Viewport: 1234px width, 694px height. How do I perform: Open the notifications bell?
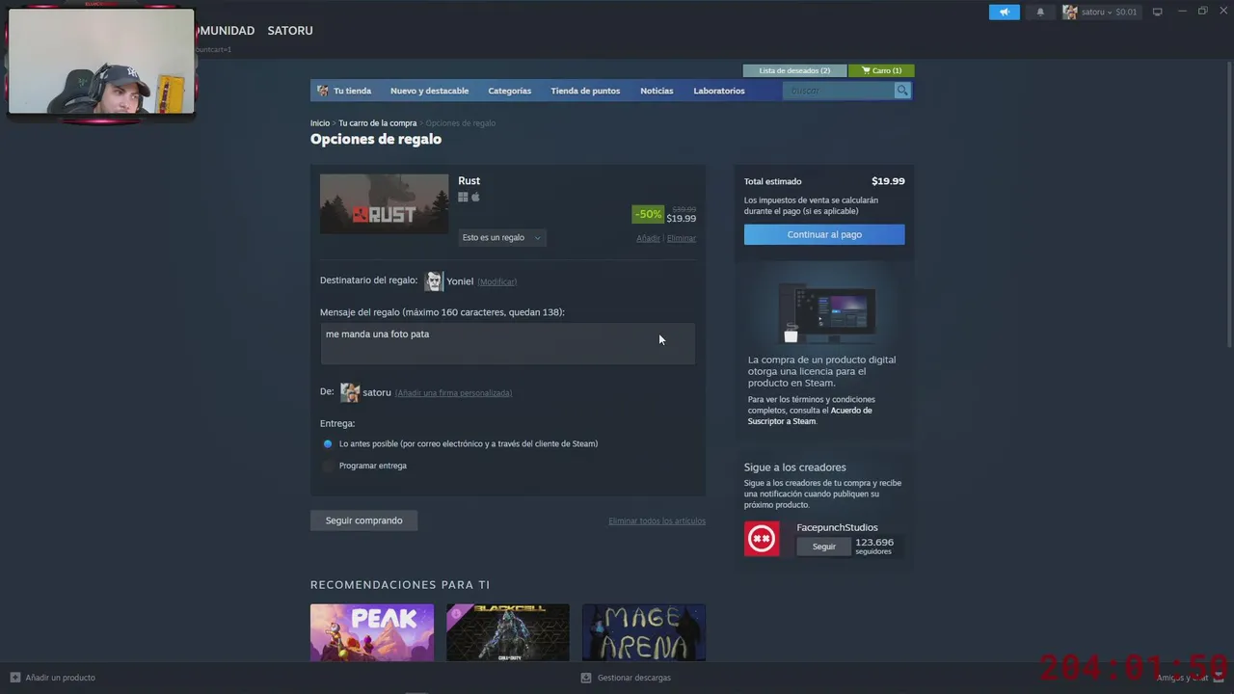pos(1040,13)
